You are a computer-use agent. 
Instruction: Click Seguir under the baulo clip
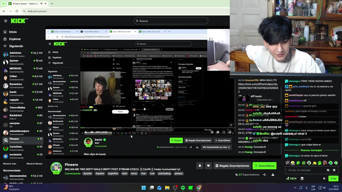pos(176,140)
